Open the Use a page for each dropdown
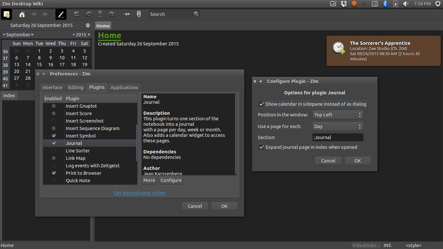443x249 pixels. [338, 126]
